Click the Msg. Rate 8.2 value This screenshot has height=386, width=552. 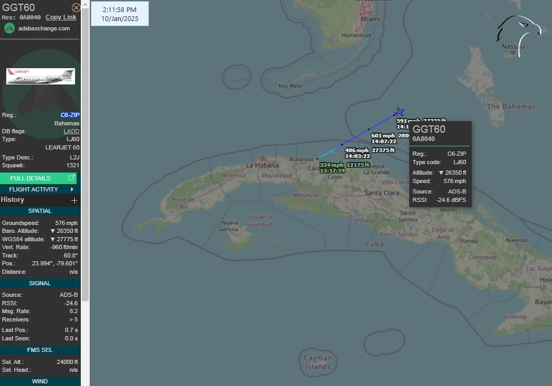73,311
